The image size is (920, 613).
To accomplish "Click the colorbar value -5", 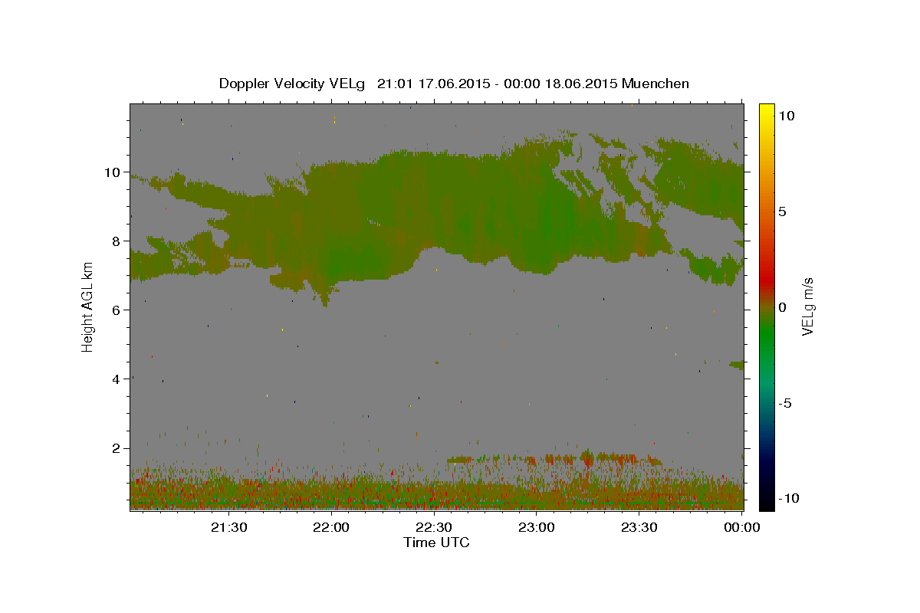I will tap(785, 402).
